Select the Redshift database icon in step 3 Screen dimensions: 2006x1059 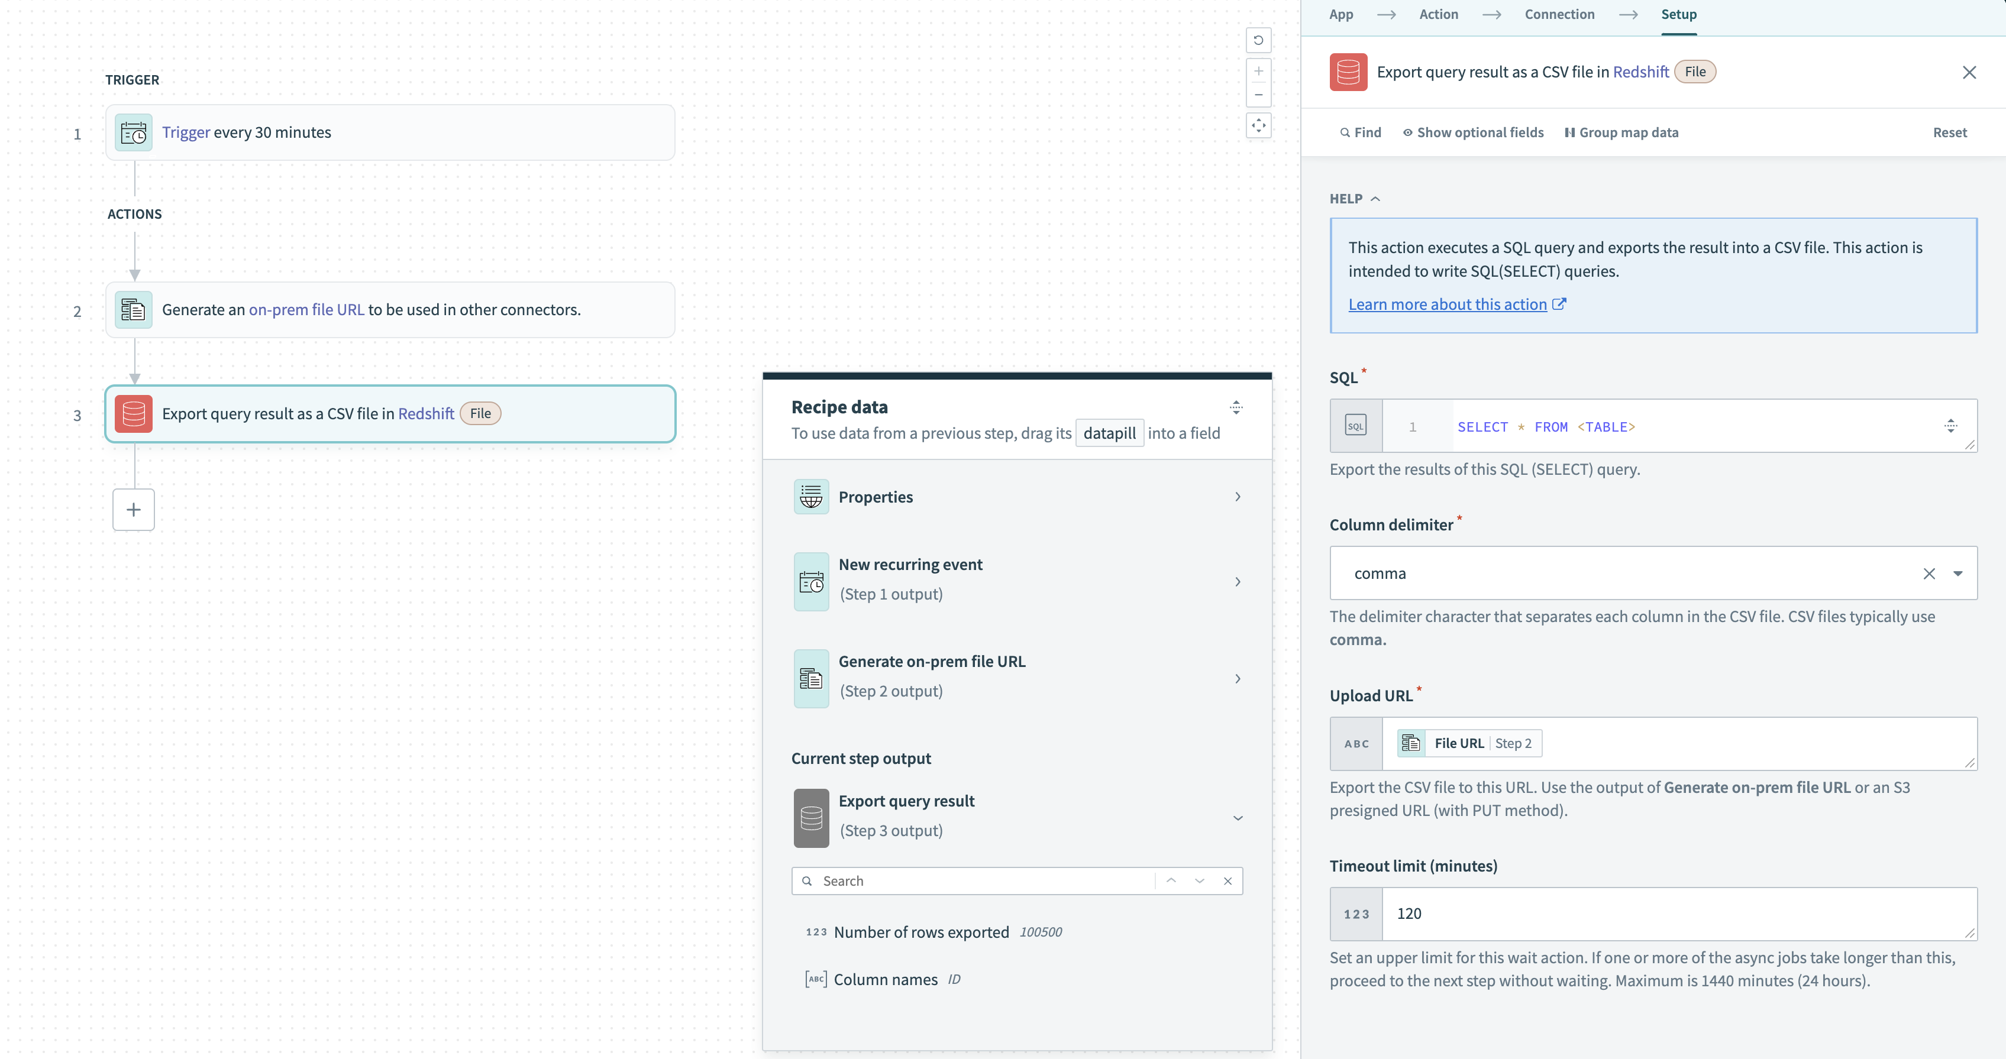pos(133,414)
